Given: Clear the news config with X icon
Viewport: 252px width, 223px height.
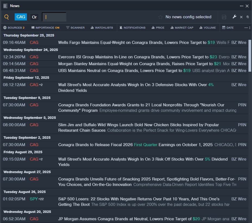Looking at the screenshot, I should tap(241, 17).
